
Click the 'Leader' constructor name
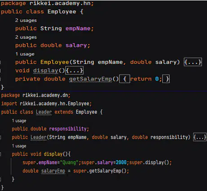pyautogui.click(x=39, y=137)
